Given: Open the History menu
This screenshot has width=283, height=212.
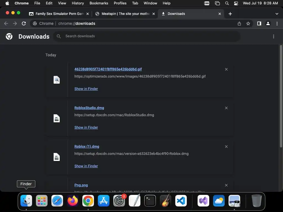Looking at the screenshot, I should [x=78, y=3].
